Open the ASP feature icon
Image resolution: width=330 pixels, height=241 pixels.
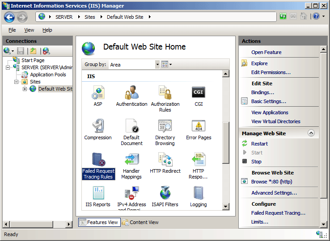[98, 96]
